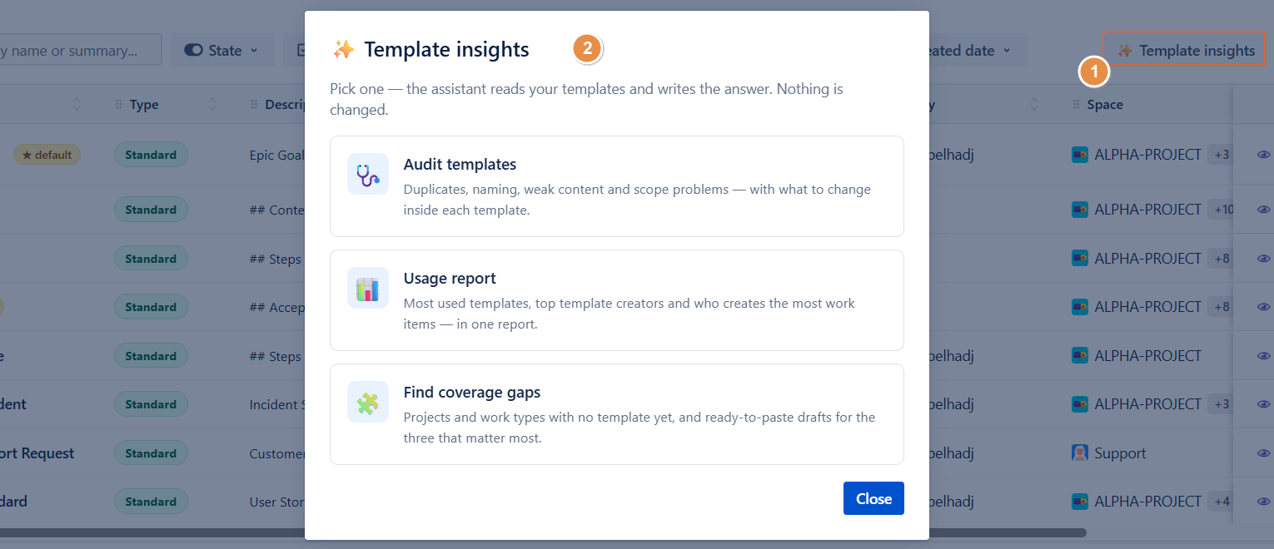Click the 'Epic Goal' description cell
Screen dimensions: 1274x549
click(277, 155)
